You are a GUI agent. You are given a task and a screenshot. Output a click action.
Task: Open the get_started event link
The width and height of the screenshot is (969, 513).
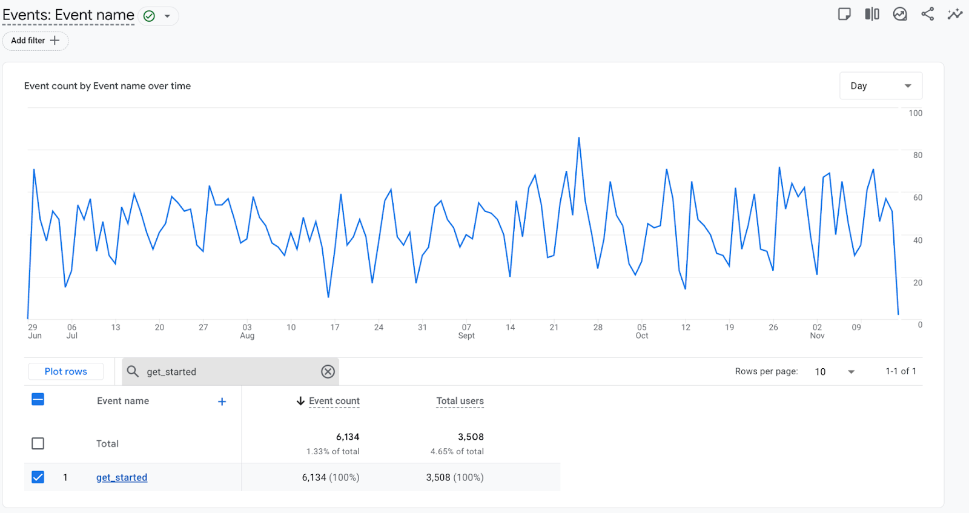(x=122, y=477)
